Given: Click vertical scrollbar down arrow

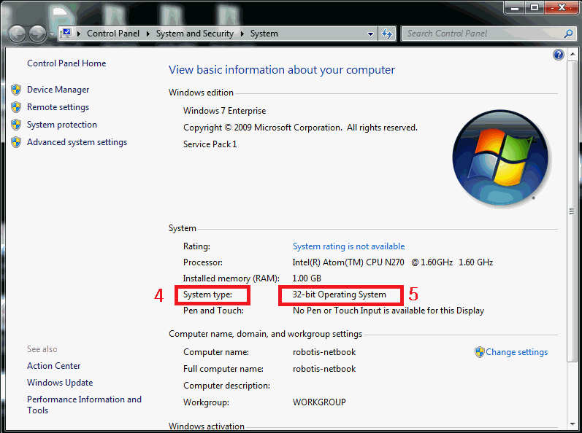Looking at the screenshot, I should click(571, 425).
